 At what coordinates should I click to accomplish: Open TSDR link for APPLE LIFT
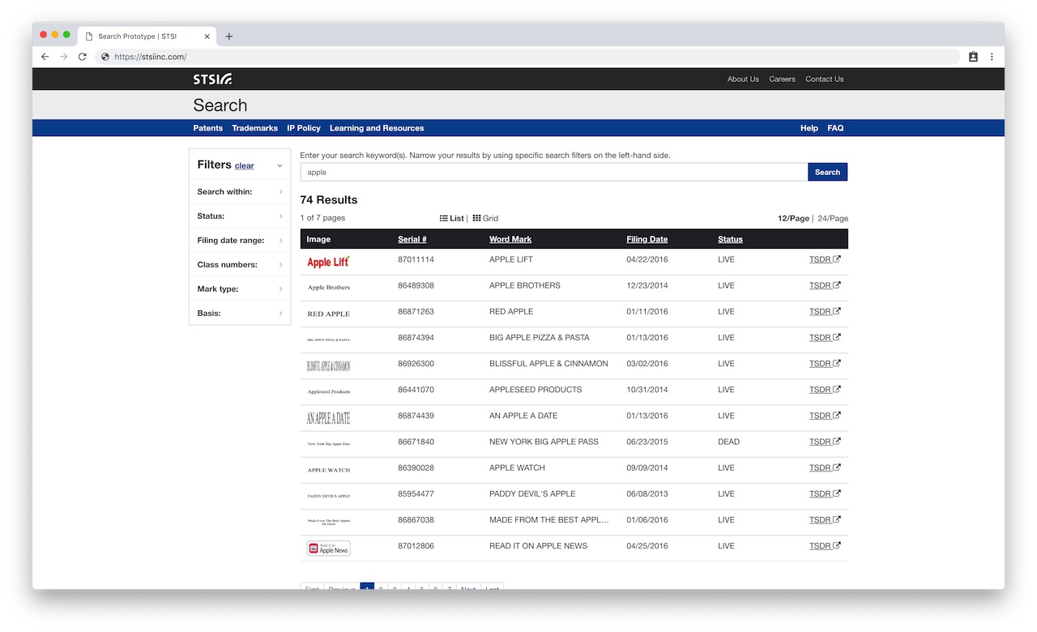tap(824, 260)
